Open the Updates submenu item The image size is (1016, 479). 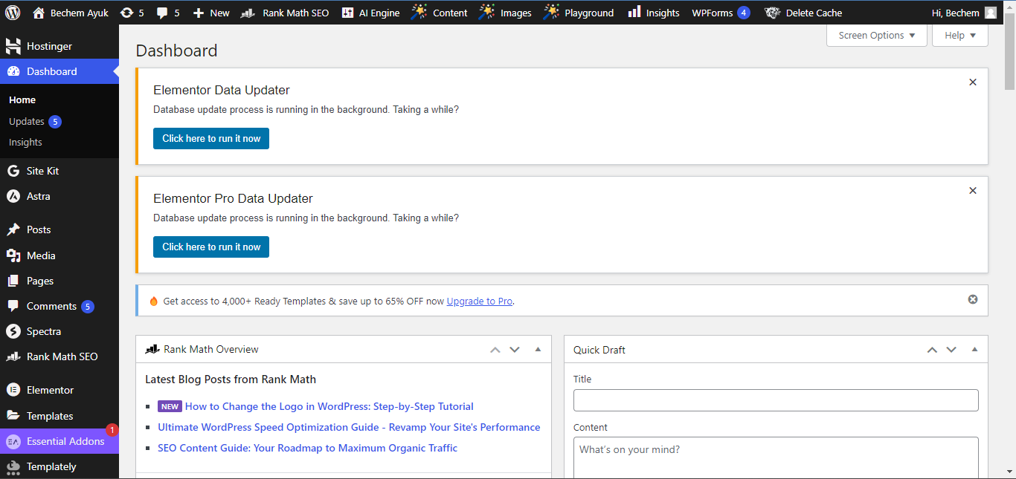(34, 121)
